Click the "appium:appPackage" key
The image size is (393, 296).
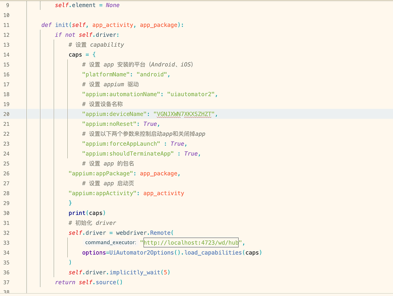click(101, 174)
